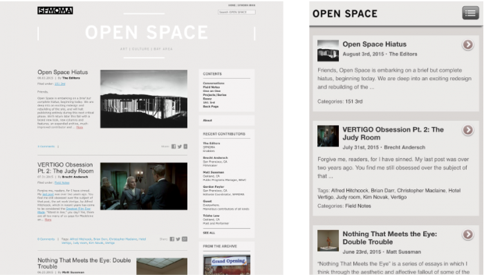This screenshot has height=275, width=484.
Task: Open comments link under Open Space Hiatus post
Action: pos(46,146)
